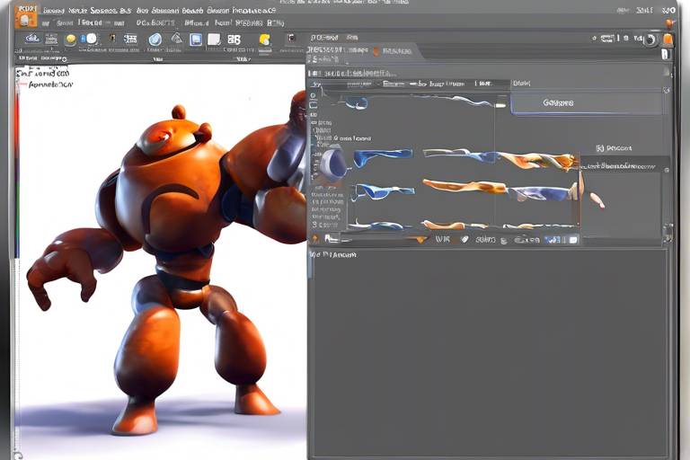Viewport: 690px width, 460px height.
Task: Click the orange icon at the toolbar's far right
Action: click(x=668, y=40)
